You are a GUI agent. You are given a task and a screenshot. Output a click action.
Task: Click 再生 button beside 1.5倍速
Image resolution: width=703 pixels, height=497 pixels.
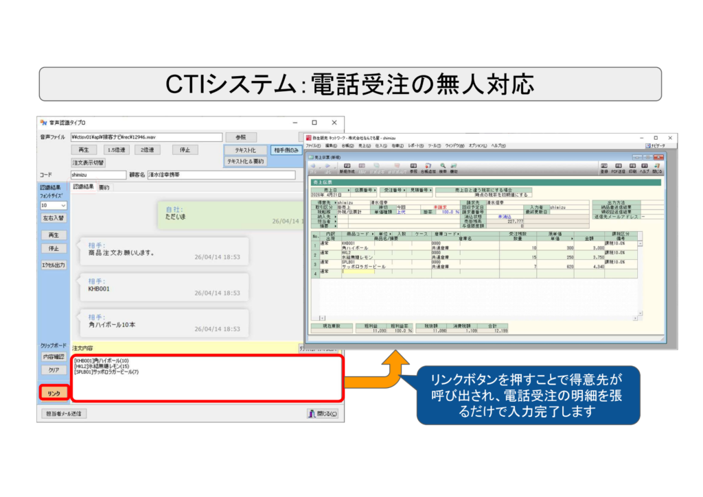(84, 150)
